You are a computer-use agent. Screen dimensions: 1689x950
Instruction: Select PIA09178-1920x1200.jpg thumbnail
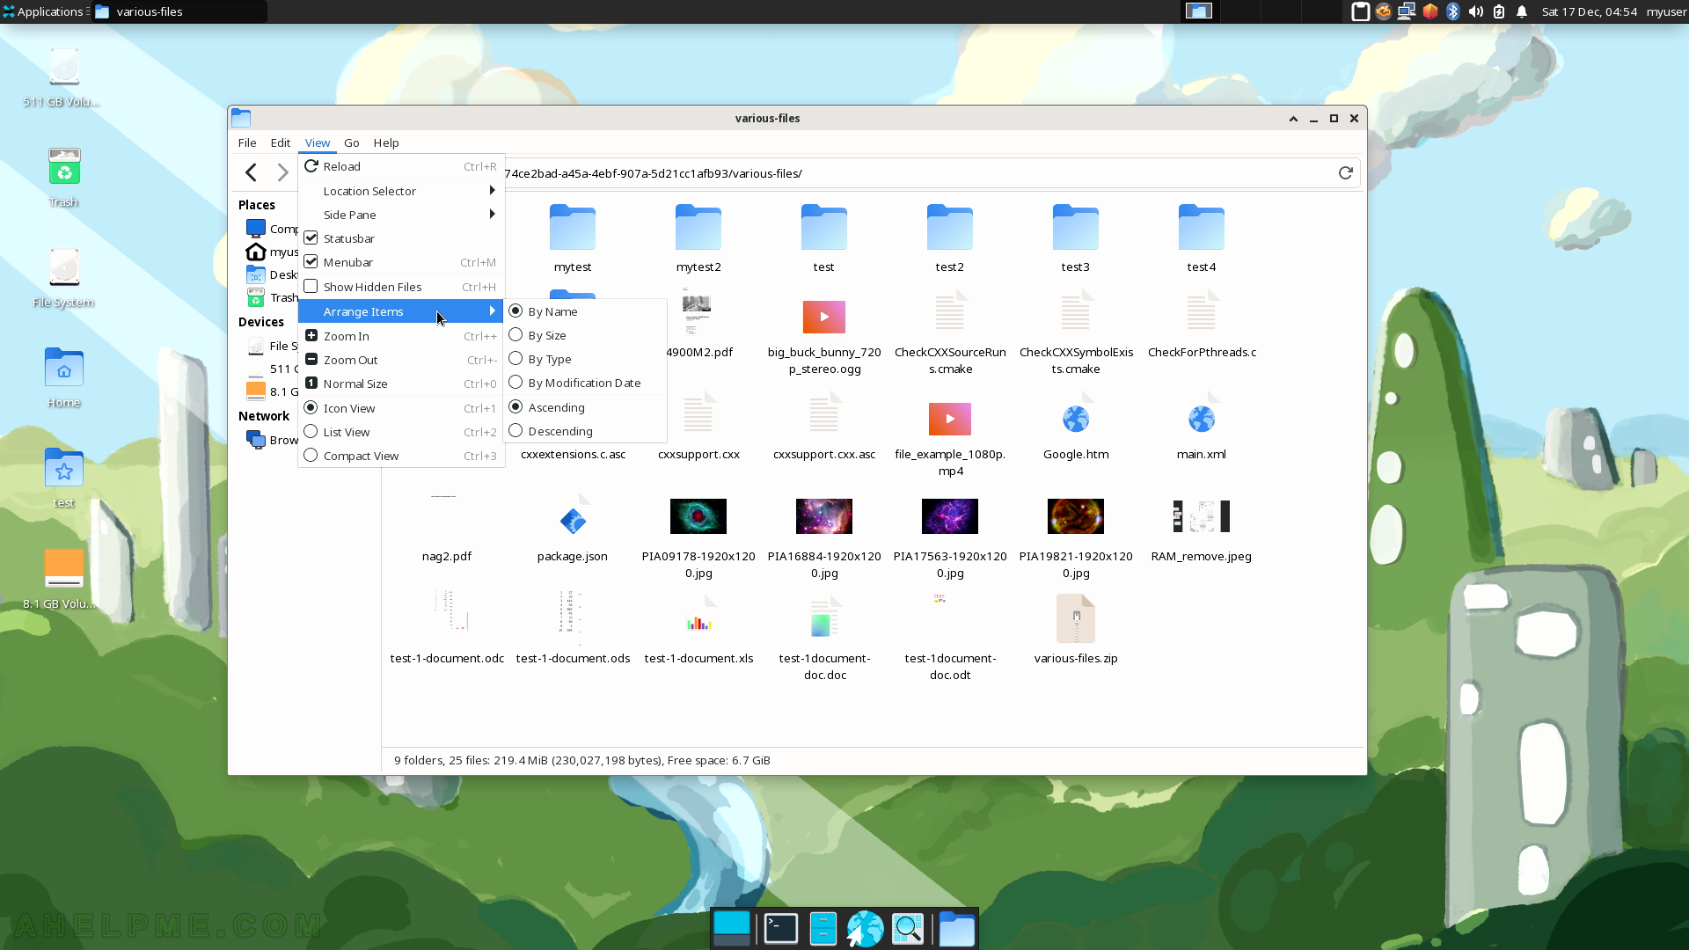(x=698, y=516)
